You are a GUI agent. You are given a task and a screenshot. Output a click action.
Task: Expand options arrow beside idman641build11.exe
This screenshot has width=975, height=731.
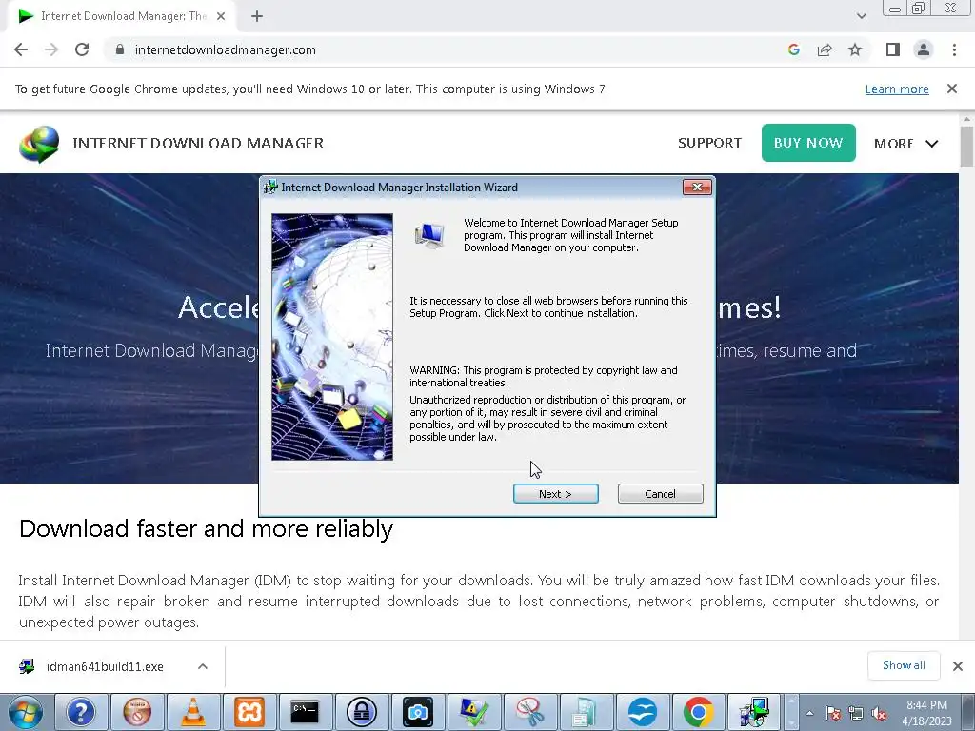click(202, 666)
